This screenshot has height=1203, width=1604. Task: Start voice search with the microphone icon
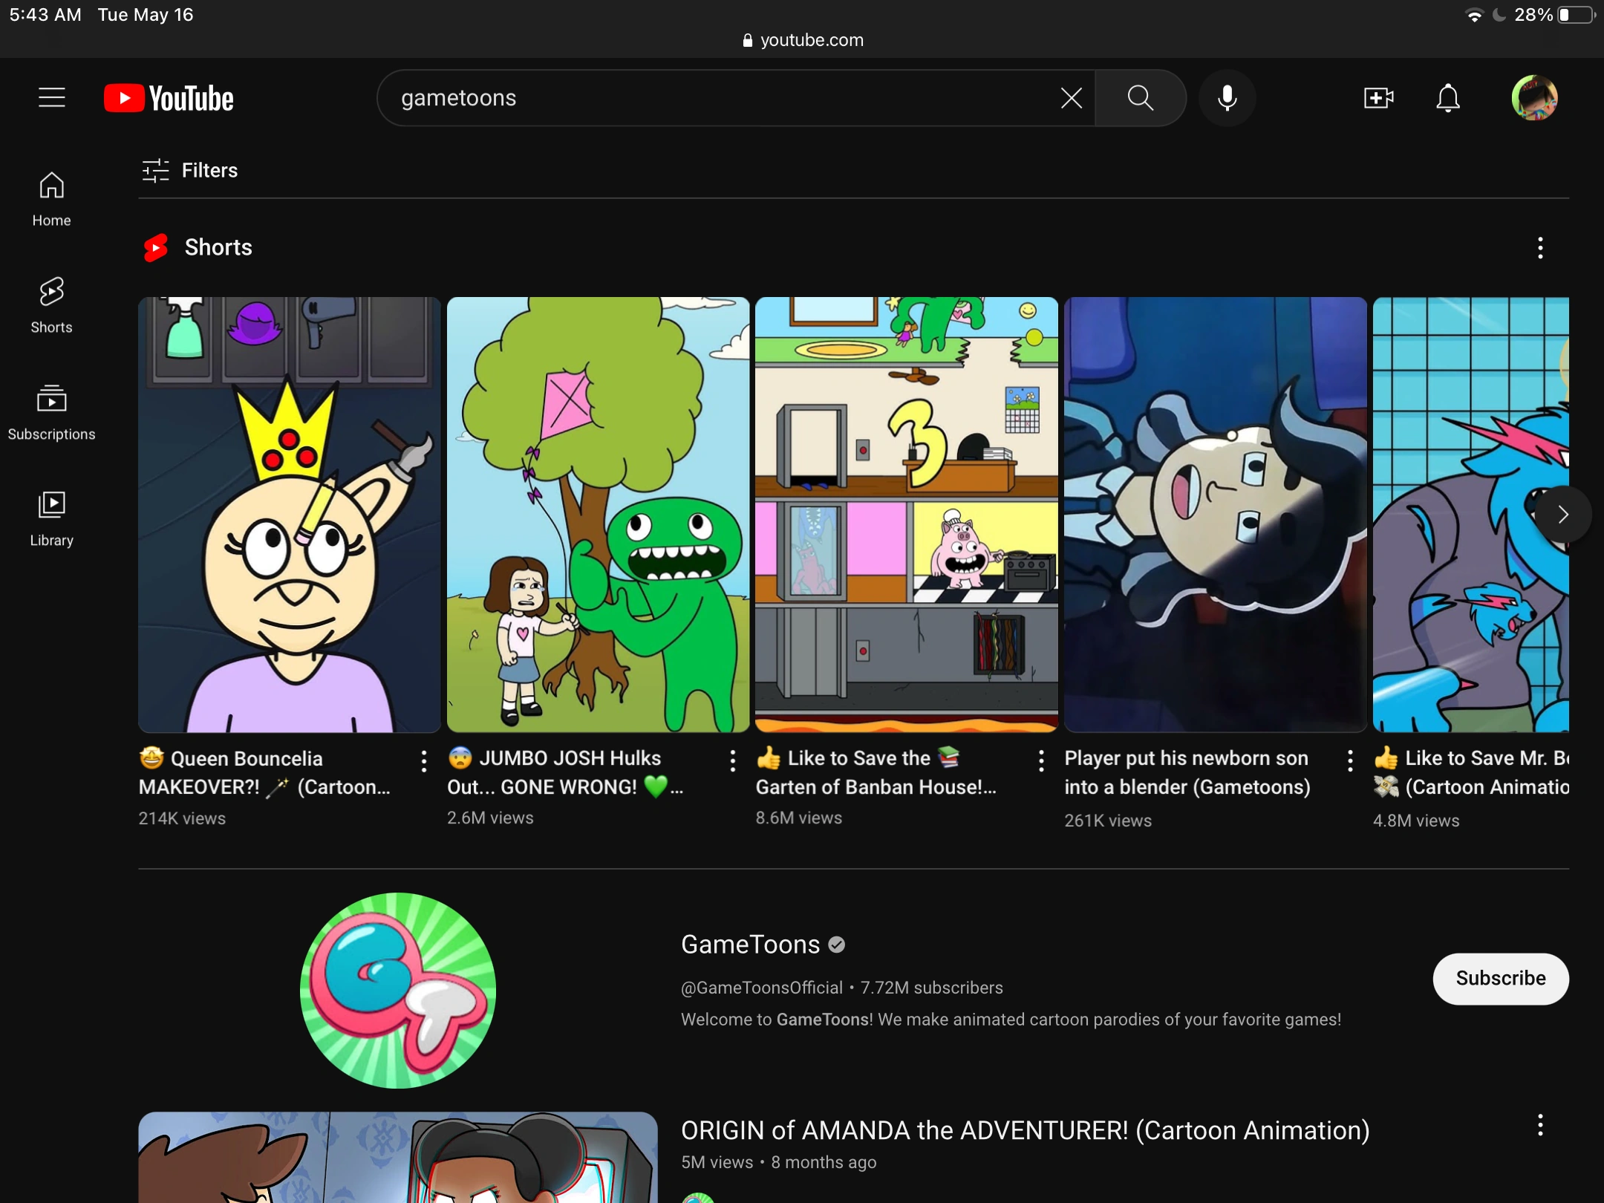[x=1227, y=97]
